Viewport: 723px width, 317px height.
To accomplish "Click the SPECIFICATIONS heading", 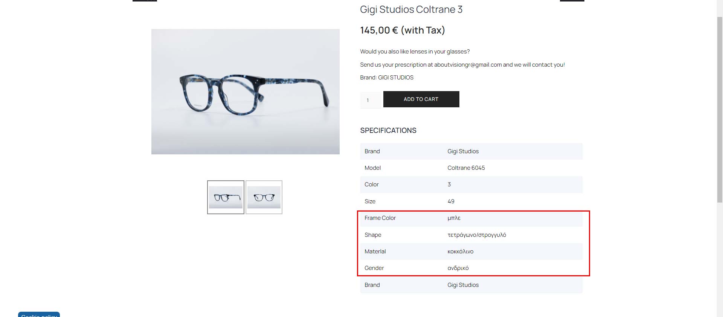I will coord(388,130).
